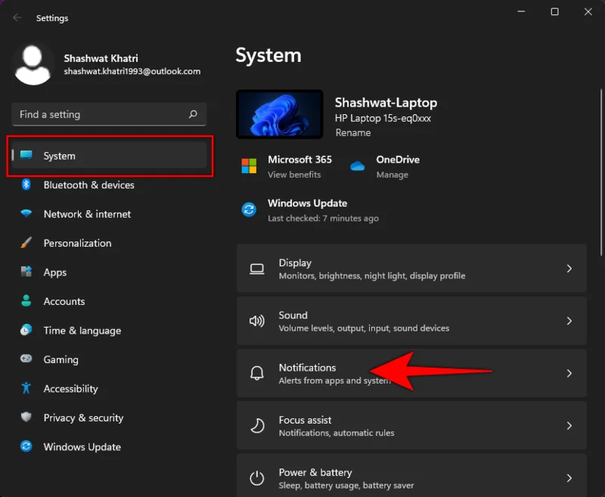Screen dimensions: 605x497
Task: Click the Display settings icon
Action: click(x=256, y=268)
